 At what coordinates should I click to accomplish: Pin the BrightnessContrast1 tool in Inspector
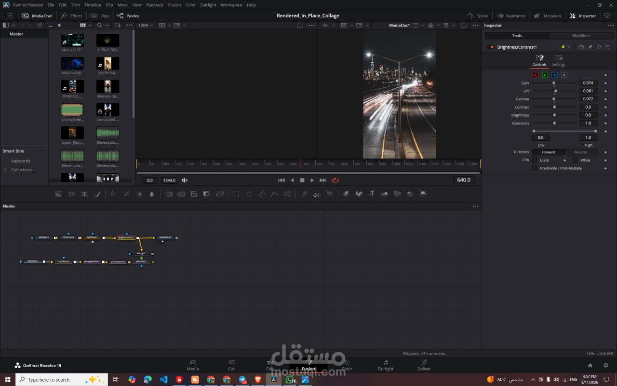point(590,47)
